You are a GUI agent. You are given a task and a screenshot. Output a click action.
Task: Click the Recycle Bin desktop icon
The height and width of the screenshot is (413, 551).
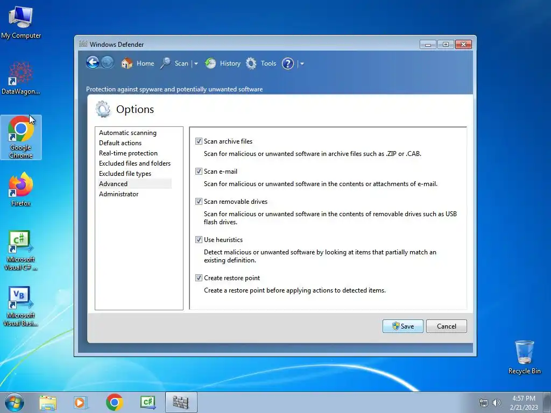[524, 357]
